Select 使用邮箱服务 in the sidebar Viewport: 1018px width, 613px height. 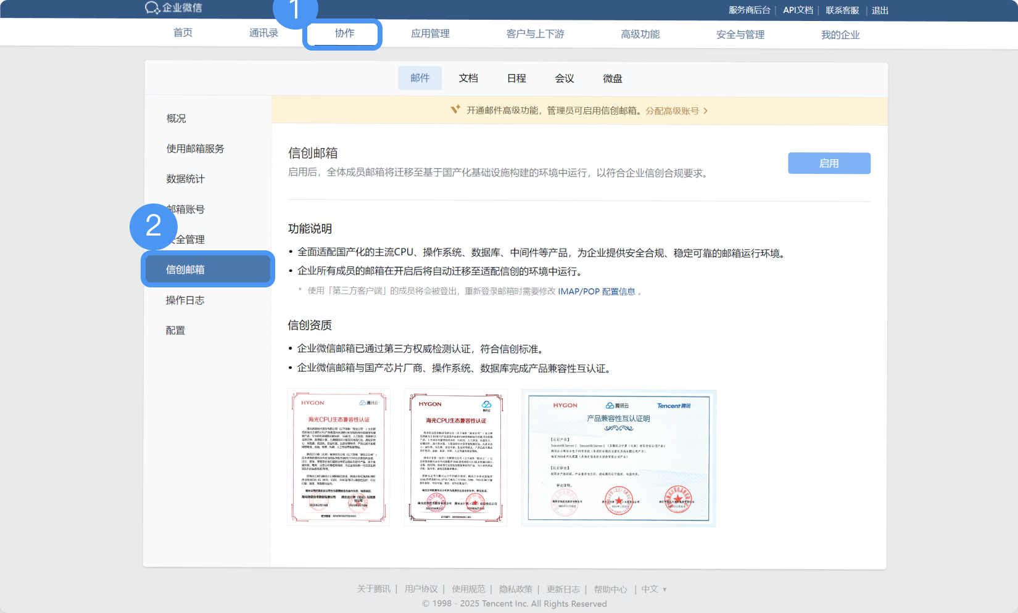point(195,149)
